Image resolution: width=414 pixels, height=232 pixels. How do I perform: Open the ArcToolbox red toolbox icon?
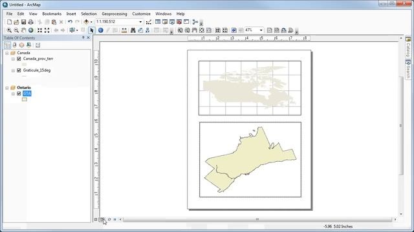pos(179,22)
